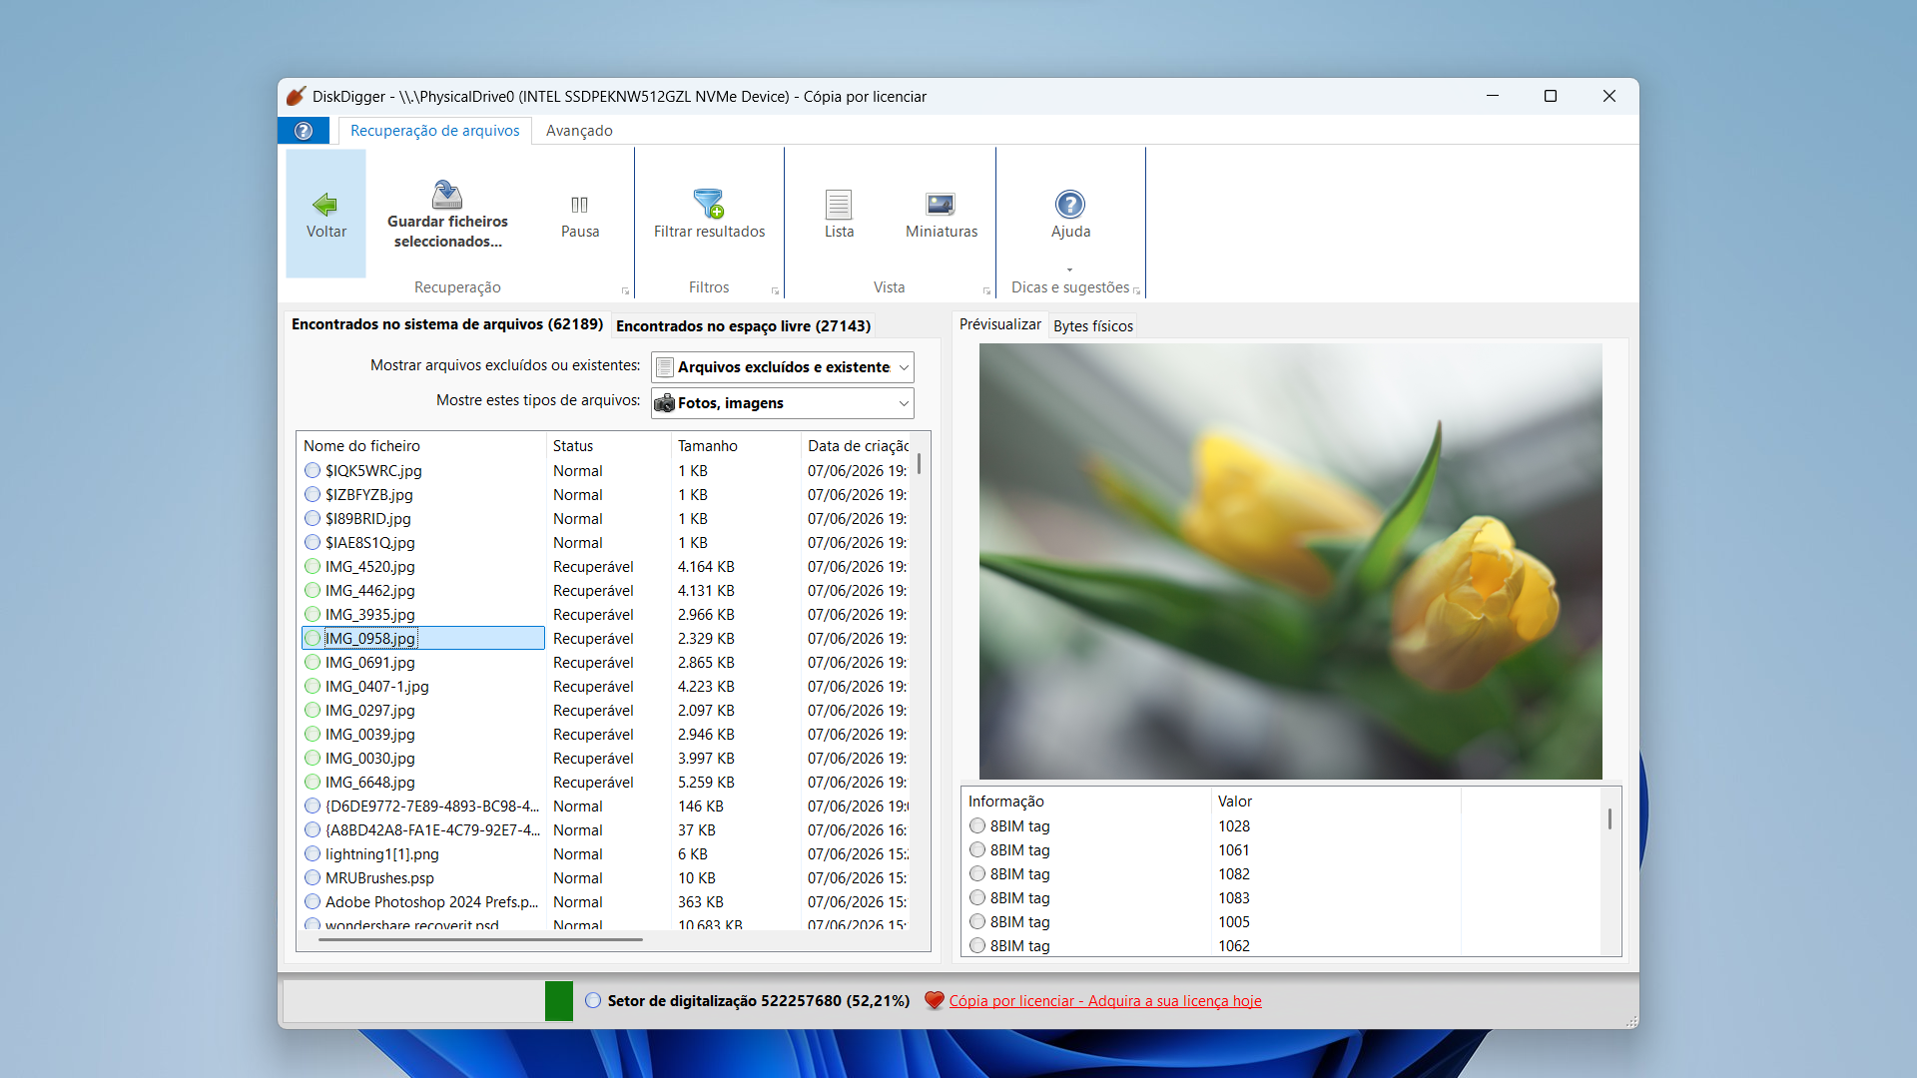
Task: Click the DiskDigger app icon in the title bar
Action: coord(296,96)
